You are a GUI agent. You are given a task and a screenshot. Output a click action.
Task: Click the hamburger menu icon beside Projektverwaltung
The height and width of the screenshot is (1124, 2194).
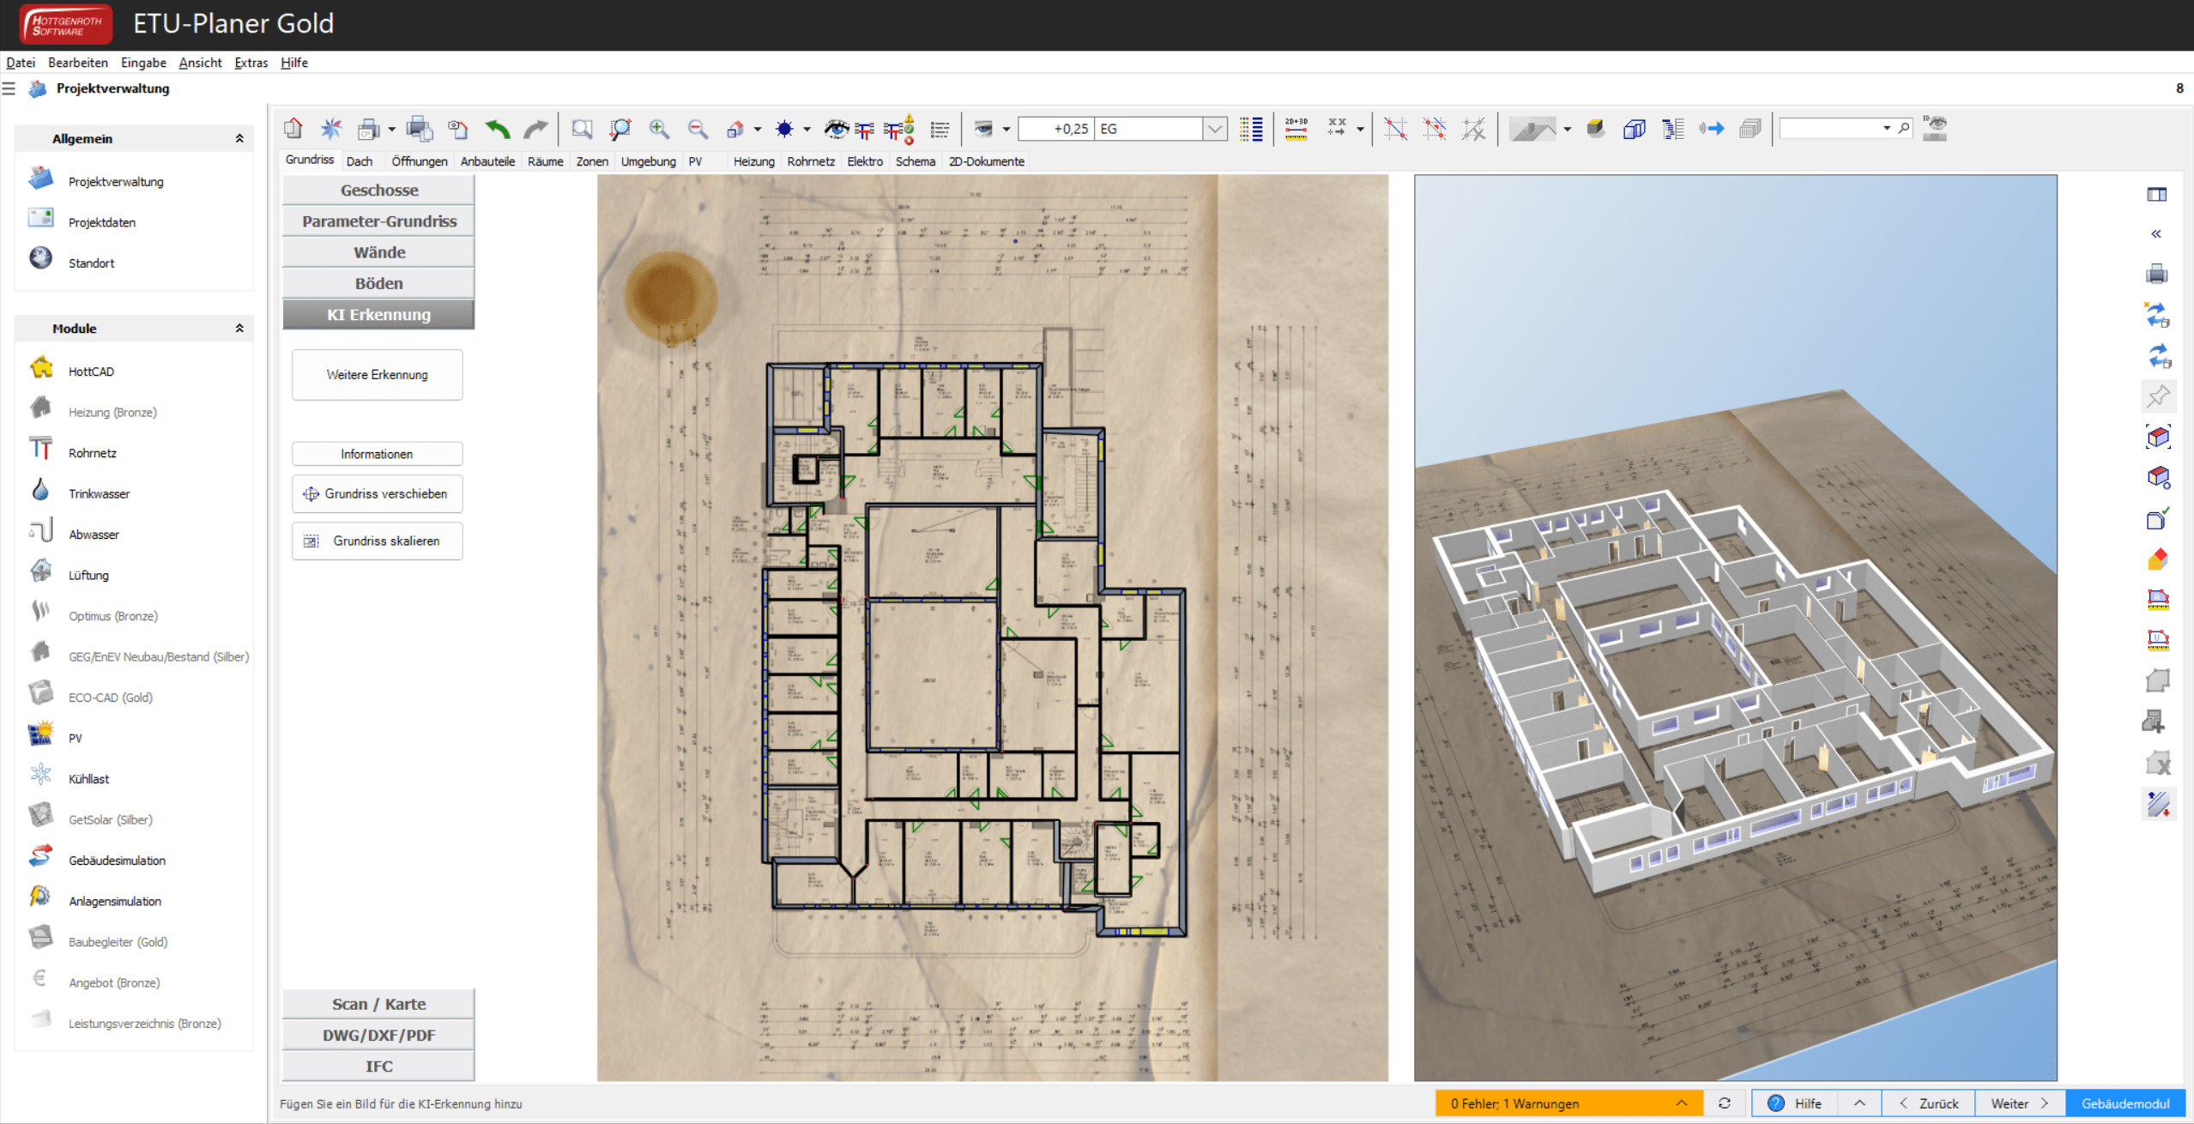pos(9,88)
